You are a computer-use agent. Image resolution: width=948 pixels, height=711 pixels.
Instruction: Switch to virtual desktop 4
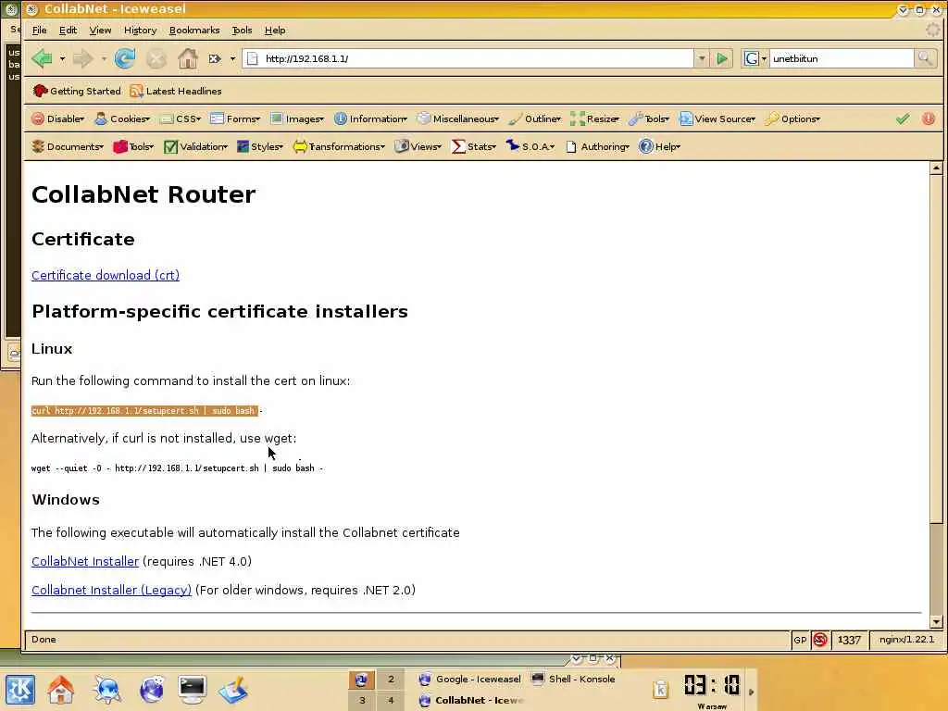pyautogui.click(x=391, y=700)
